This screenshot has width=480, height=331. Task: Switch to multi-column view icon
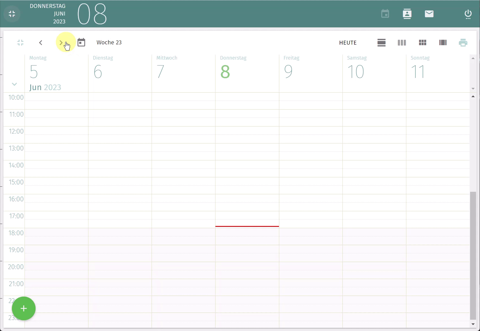[443, 43]
